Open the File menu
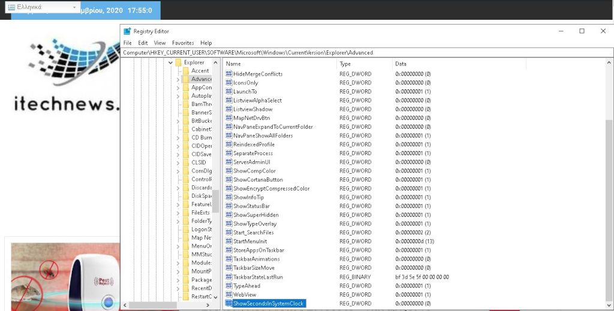Viewport: 614px width, 311px height. pos(127,43)
